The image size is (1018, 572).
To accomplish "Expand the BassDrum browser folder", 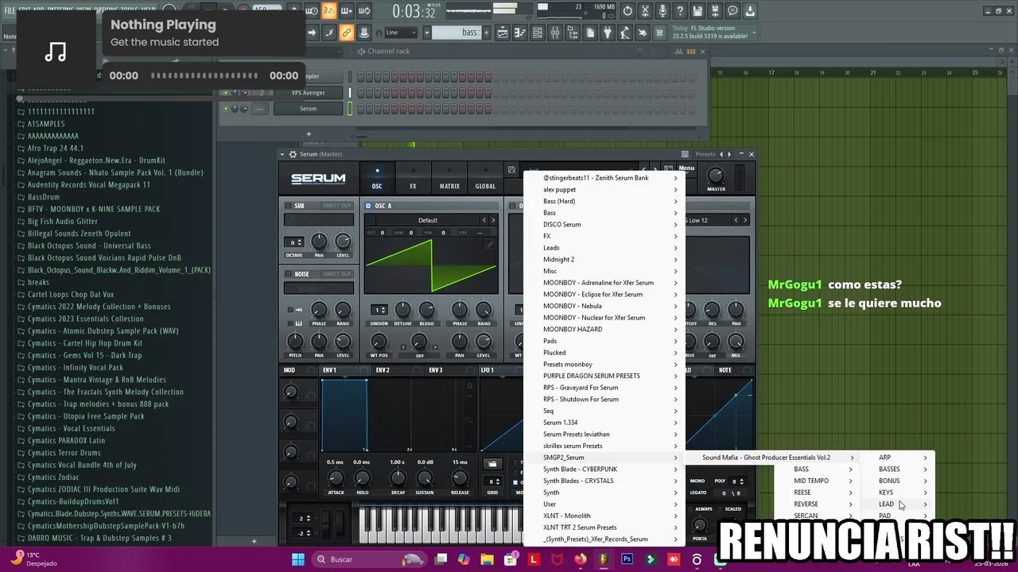I will click(x=43, y=197).
